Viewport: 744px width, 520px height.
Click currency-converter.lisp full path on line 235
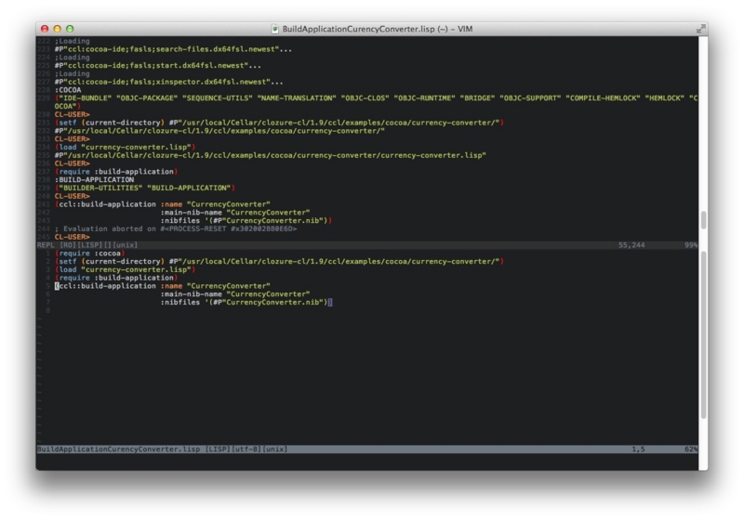271,155
